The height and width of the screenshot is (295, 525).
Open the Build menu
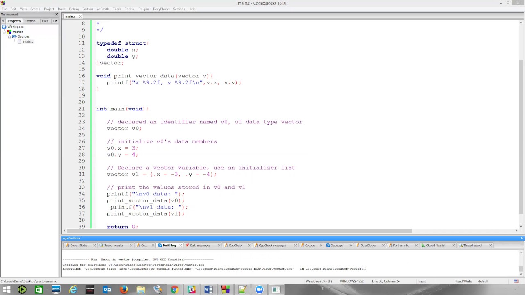click(x=62, y=9)
